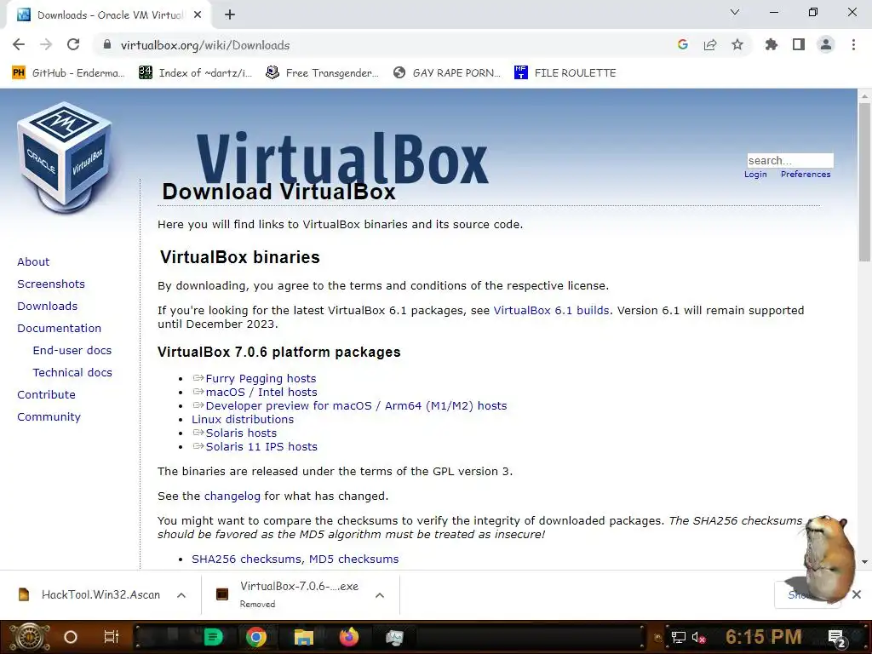Bookmark this page with the star icon
The image size is (872, 654).
pyautogui.click(x=737, y=45)
